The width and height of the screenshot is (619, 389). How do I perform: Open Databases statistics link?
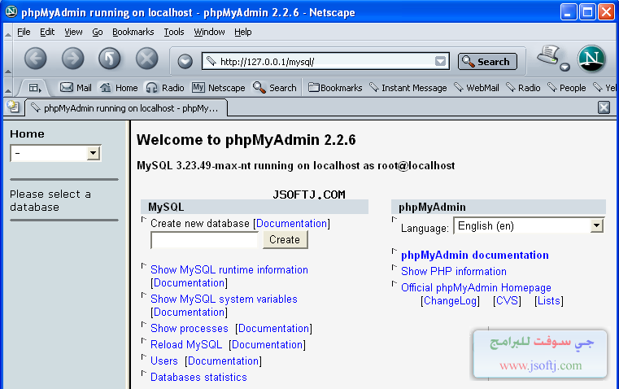click(198, 377)
